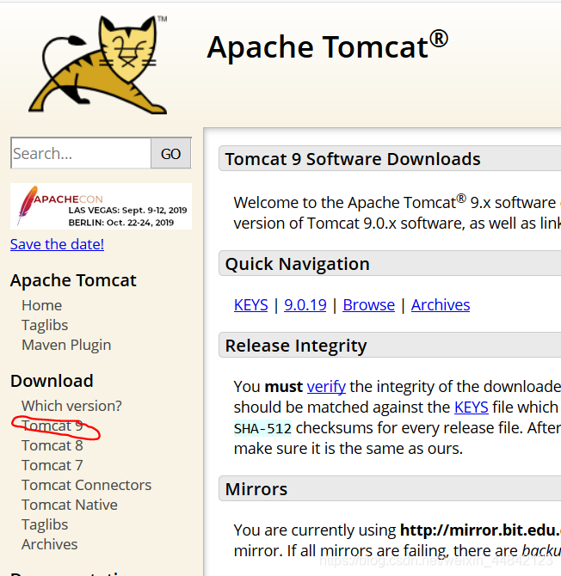Click the Release Integrity heading
The image size is (561, 576).
point(296,346)
